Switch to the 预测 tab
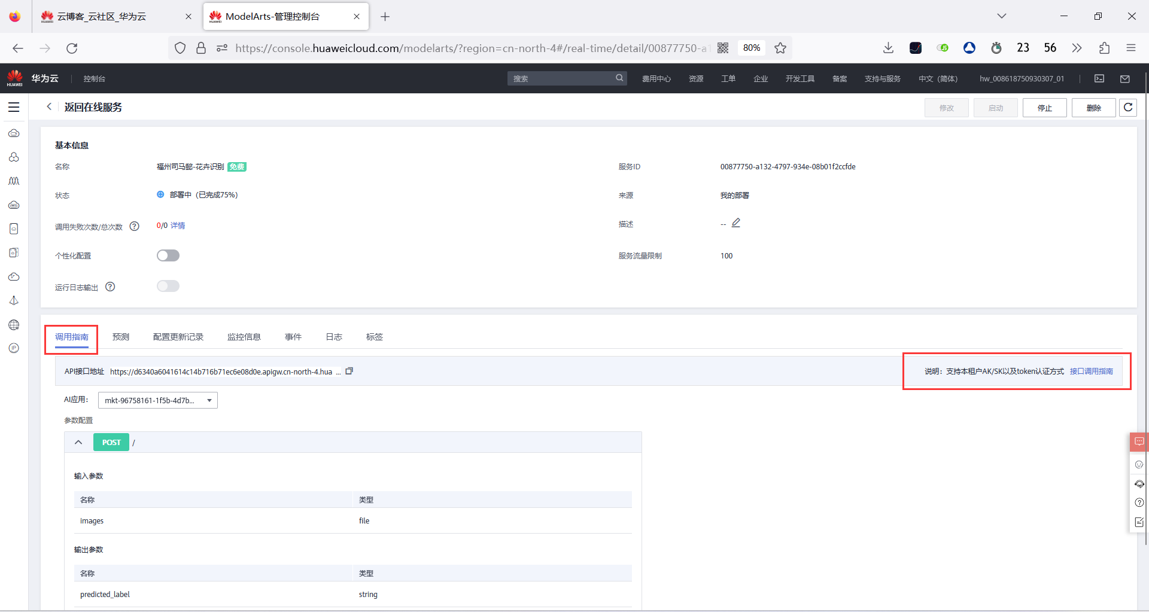This screenshot has height=612, width=1149. tap(121, 337)
